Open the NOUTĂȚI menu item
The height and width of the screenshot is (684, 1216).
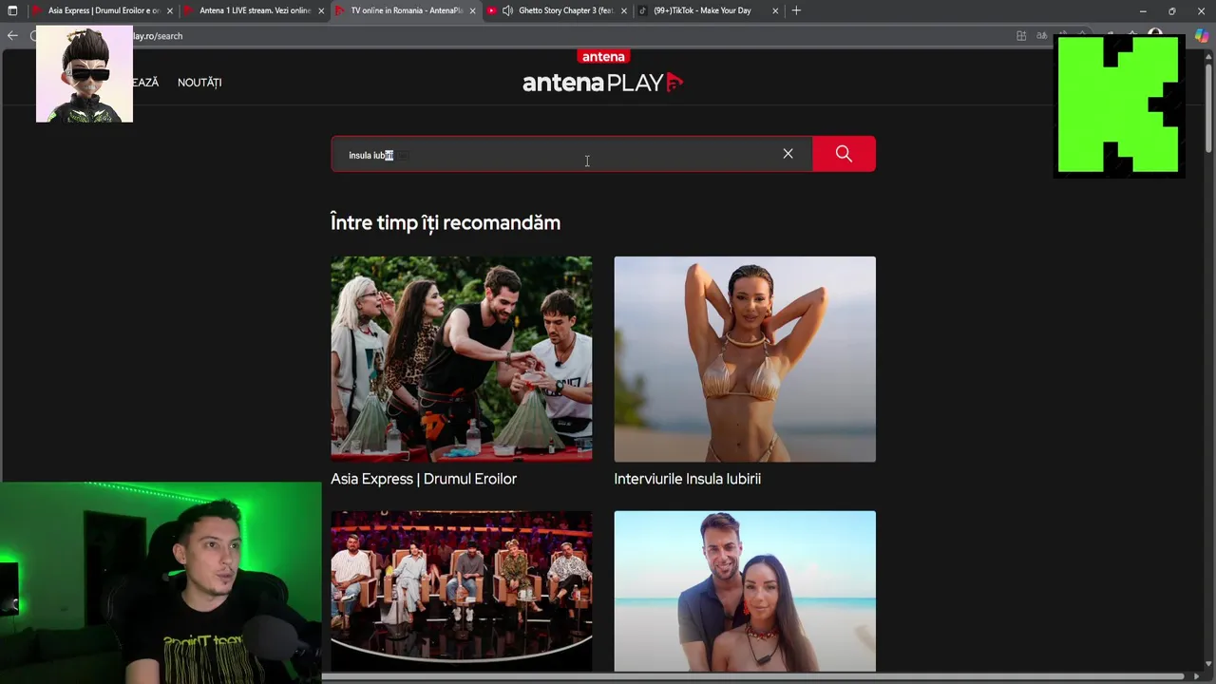(199, 83)
